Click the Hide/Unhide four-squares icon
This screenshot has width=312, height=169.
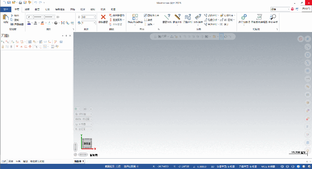(x=135, y=17)
